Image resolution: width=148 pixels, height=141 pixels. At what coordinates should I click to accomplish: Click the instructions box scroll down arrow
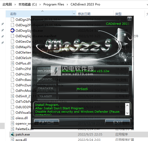(x=127, y=113)
